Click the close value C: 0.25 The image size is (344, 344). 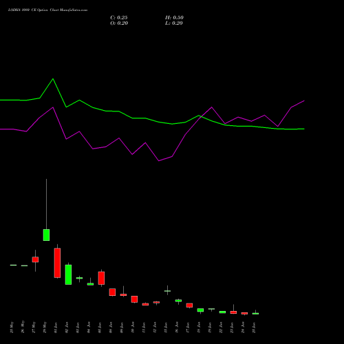point(119,18)
